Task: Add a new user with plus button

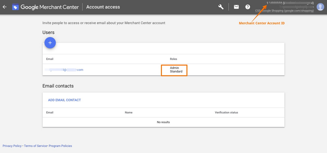Action: (x=50, y=43)
